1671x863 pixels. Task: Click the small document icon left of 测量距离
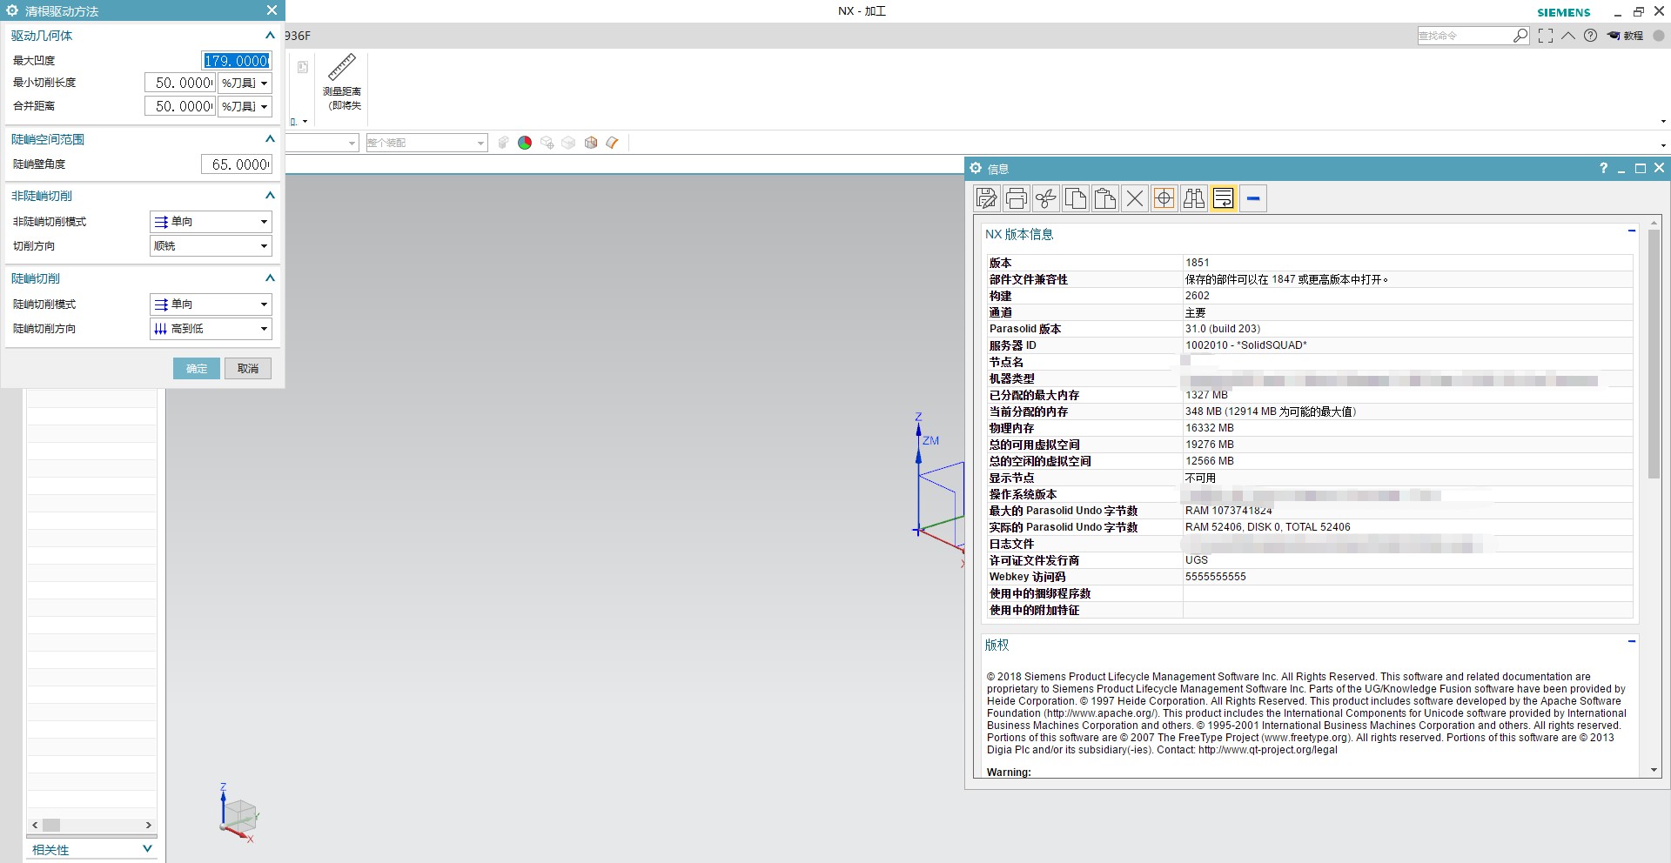click(303, 67)
